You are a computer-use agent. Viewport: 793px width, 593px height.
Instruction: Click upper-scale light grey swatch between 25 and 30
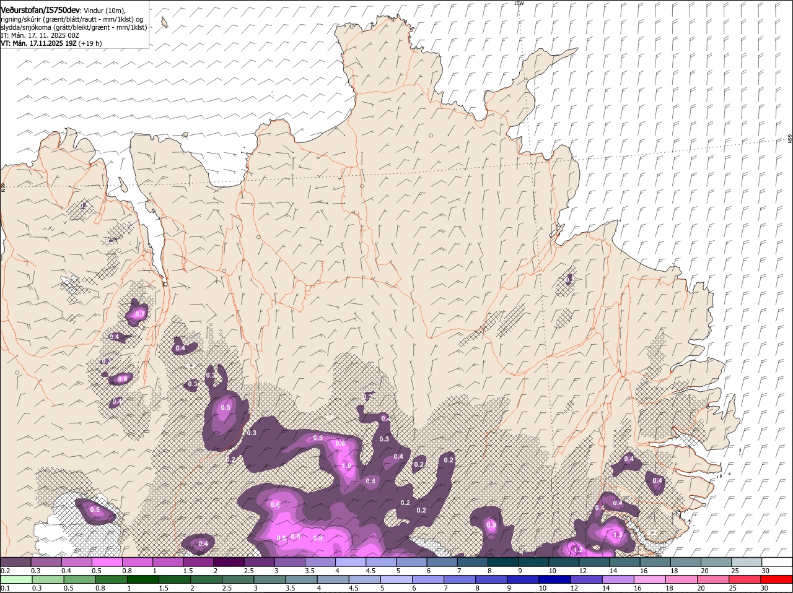pyautogui.click(x=747, y=561)
